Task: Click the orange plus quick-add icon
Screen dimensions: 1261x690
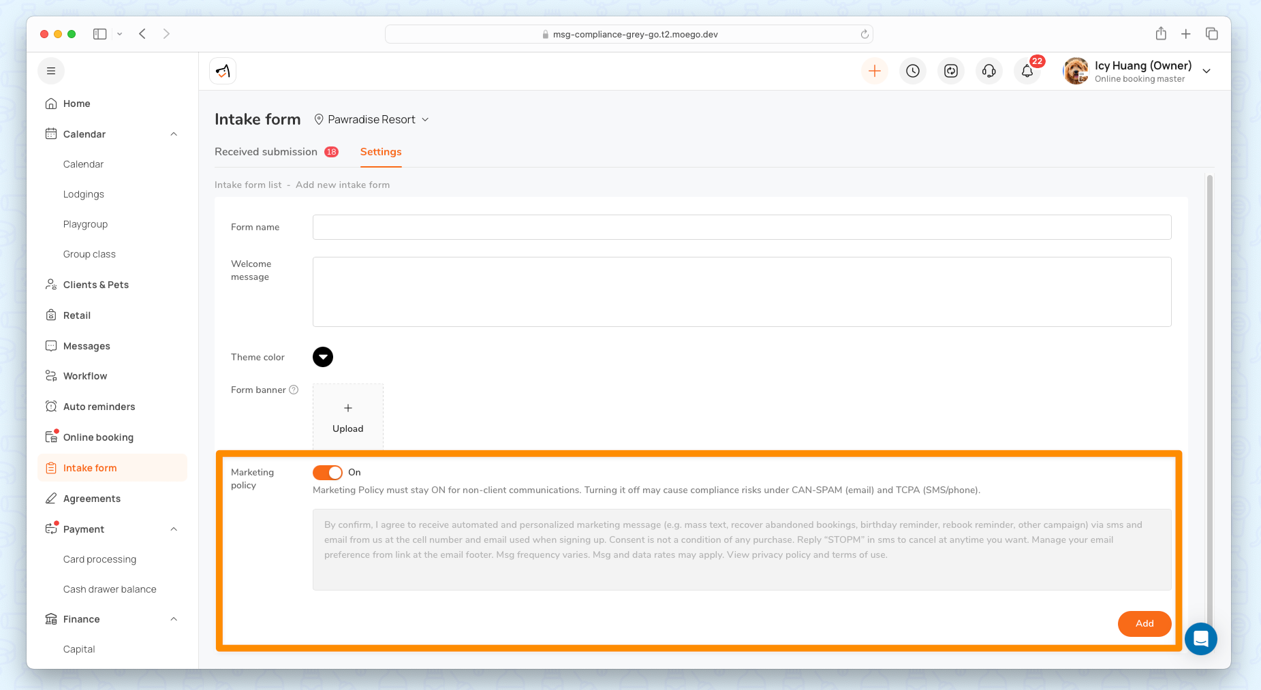Action: point(875,71)
